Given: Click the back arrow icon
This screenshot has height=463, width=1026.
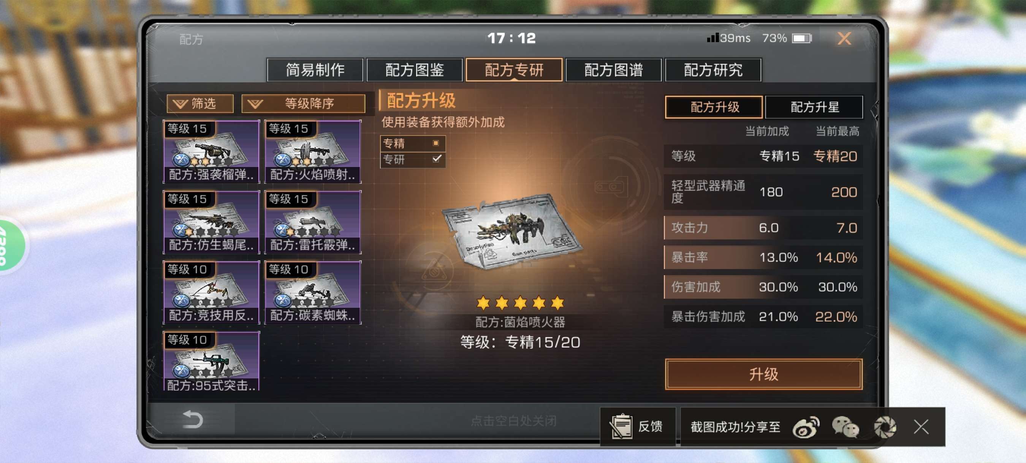Looking at the screenshot, I should click(192, 419).
